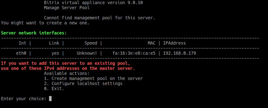Click the "Unknown!" speed value
Image resolution: width=268 pixels, height=108 pixels.
tap(87, 53)
